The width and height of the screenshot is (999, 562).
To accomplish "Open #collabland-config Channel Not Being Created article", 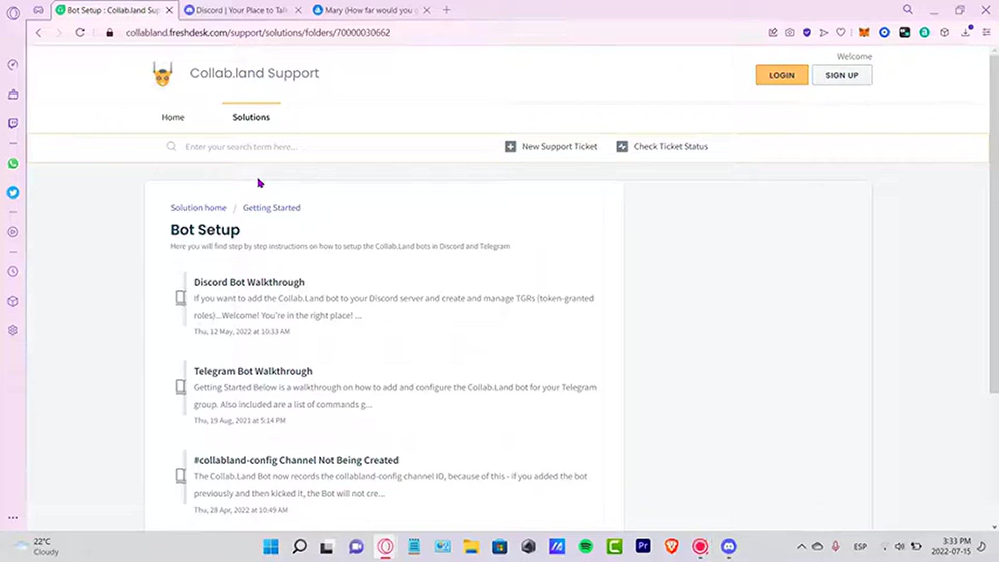I will (x=296, y=460).
